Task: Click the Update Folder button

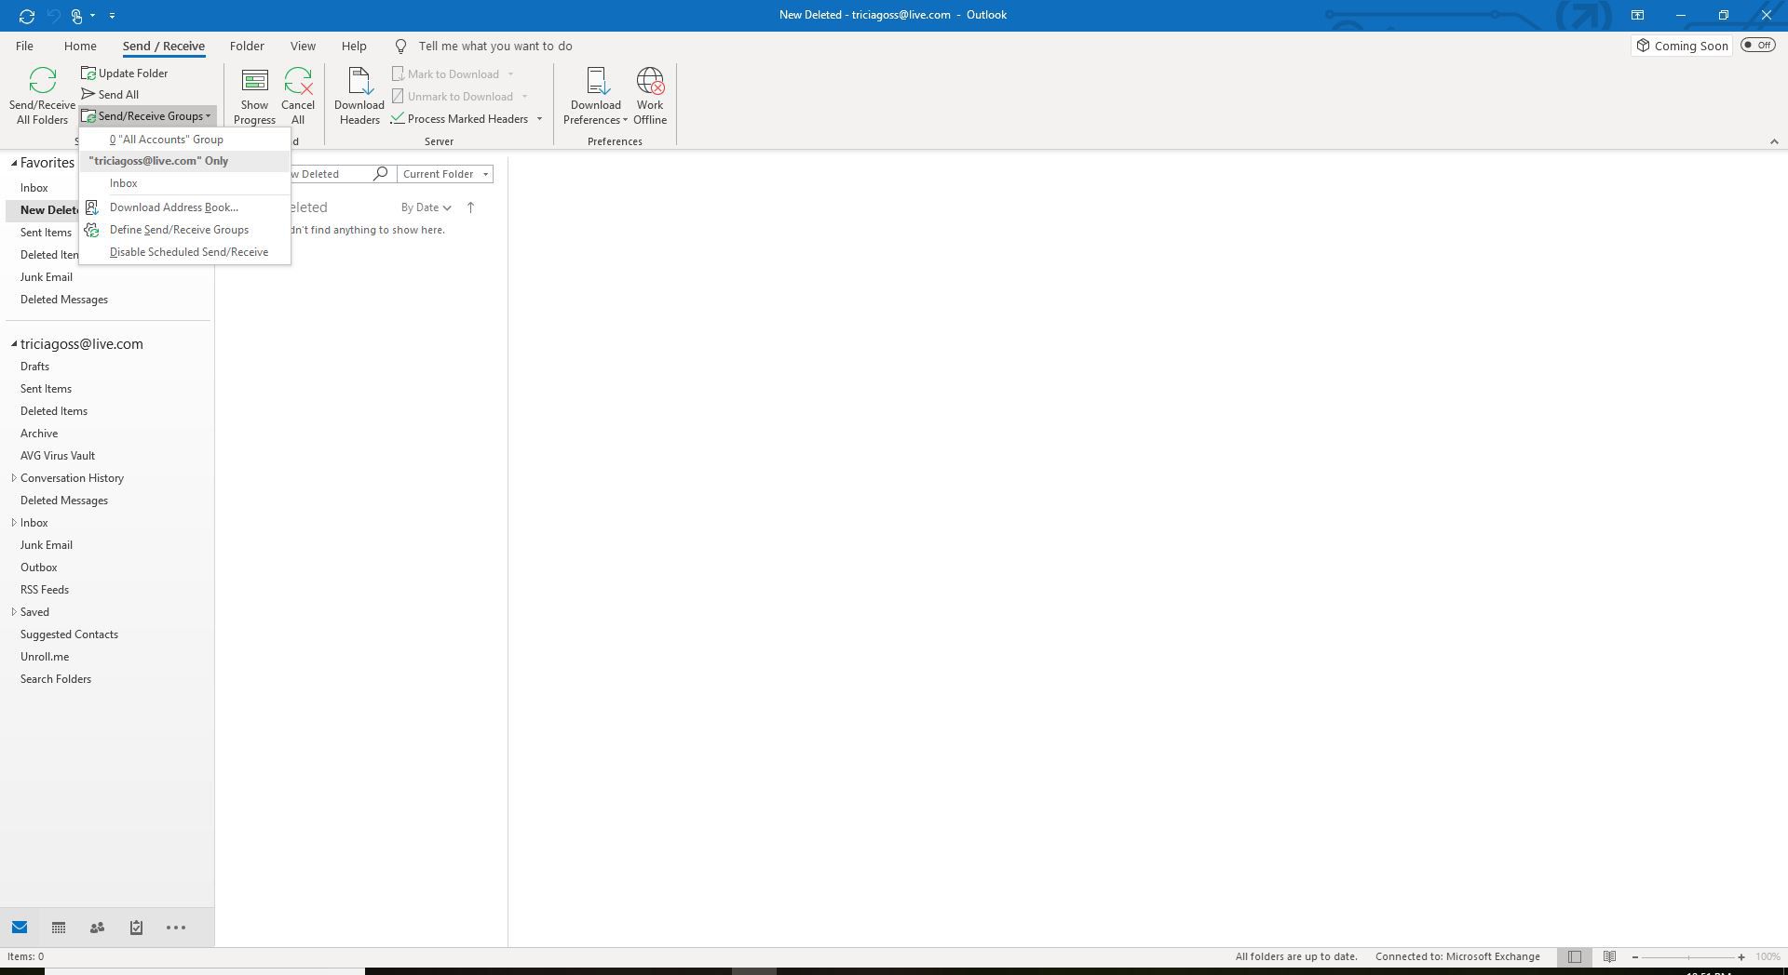Action: (x=125, y=73)
